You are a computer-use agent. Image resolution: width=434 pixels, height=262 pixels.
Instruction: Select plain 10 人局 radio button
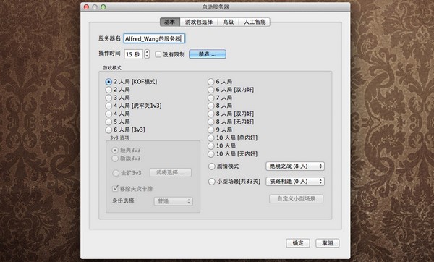(211, 146)
